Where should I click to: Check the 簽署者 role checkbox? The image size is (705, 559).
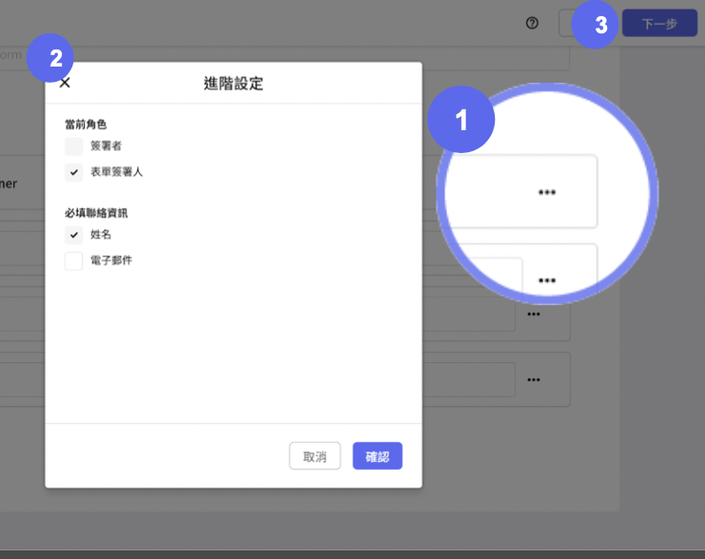(74, 146)
